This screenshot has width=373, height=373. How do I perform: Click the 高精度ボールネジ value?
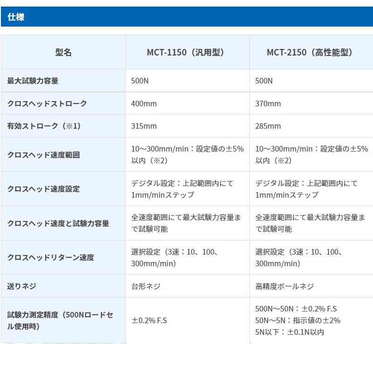[x=284, y=286]
